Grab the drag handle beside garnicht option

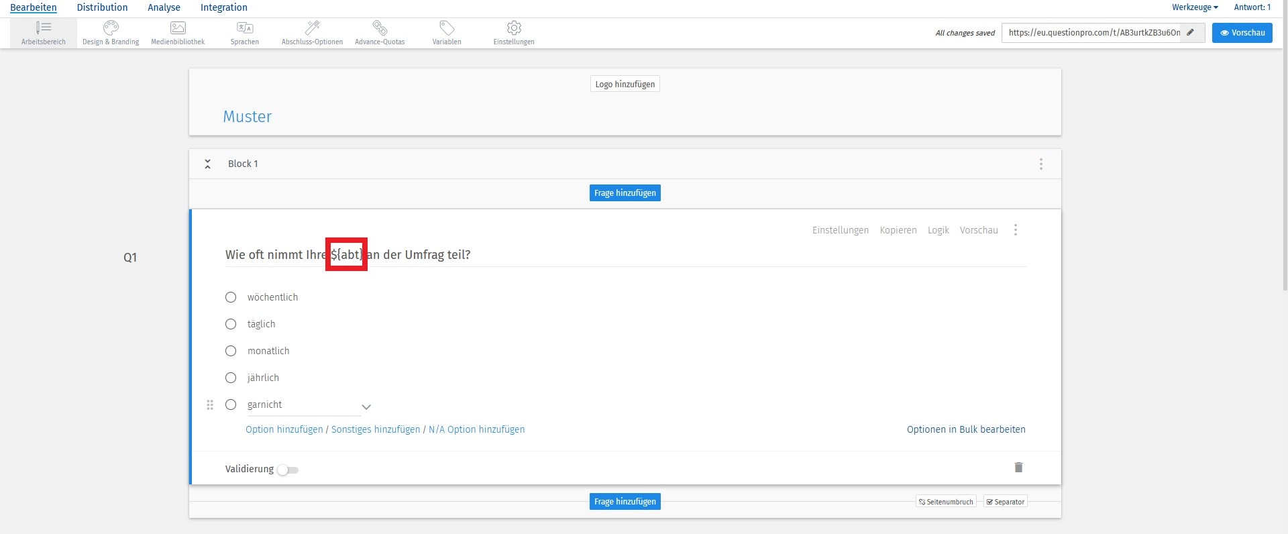(x=210, y=405)
